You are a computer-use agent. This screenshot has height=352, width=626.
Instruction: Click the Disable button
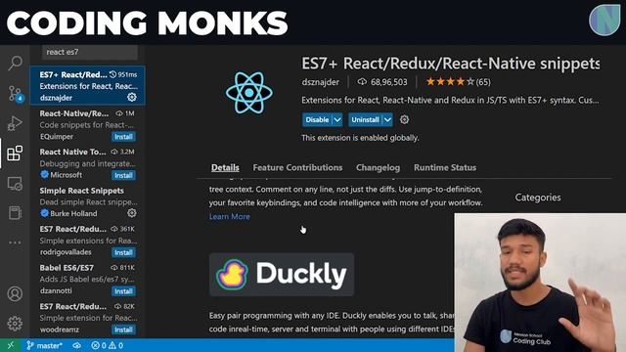317,119
